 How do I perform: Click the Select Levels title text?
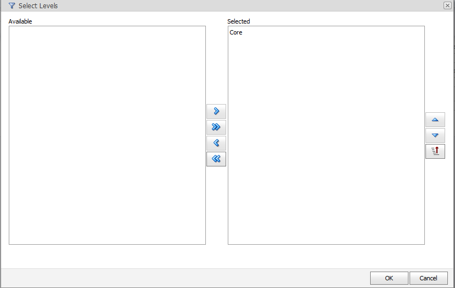(38, 5)
